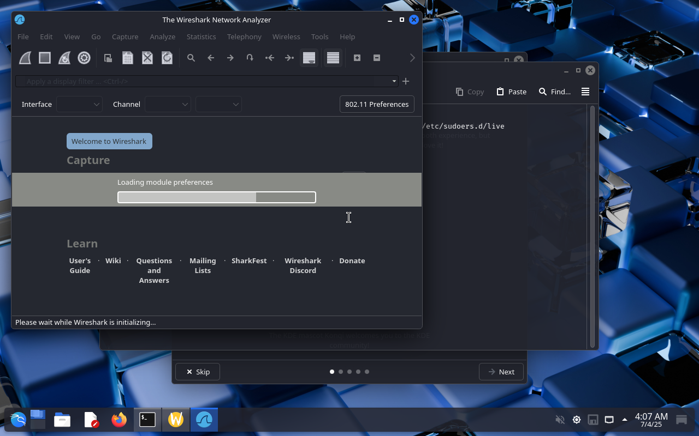Image resolution: width=699 pixels, height=436 pixels.
Task: Open the Go menu
Action: [96, 37]
